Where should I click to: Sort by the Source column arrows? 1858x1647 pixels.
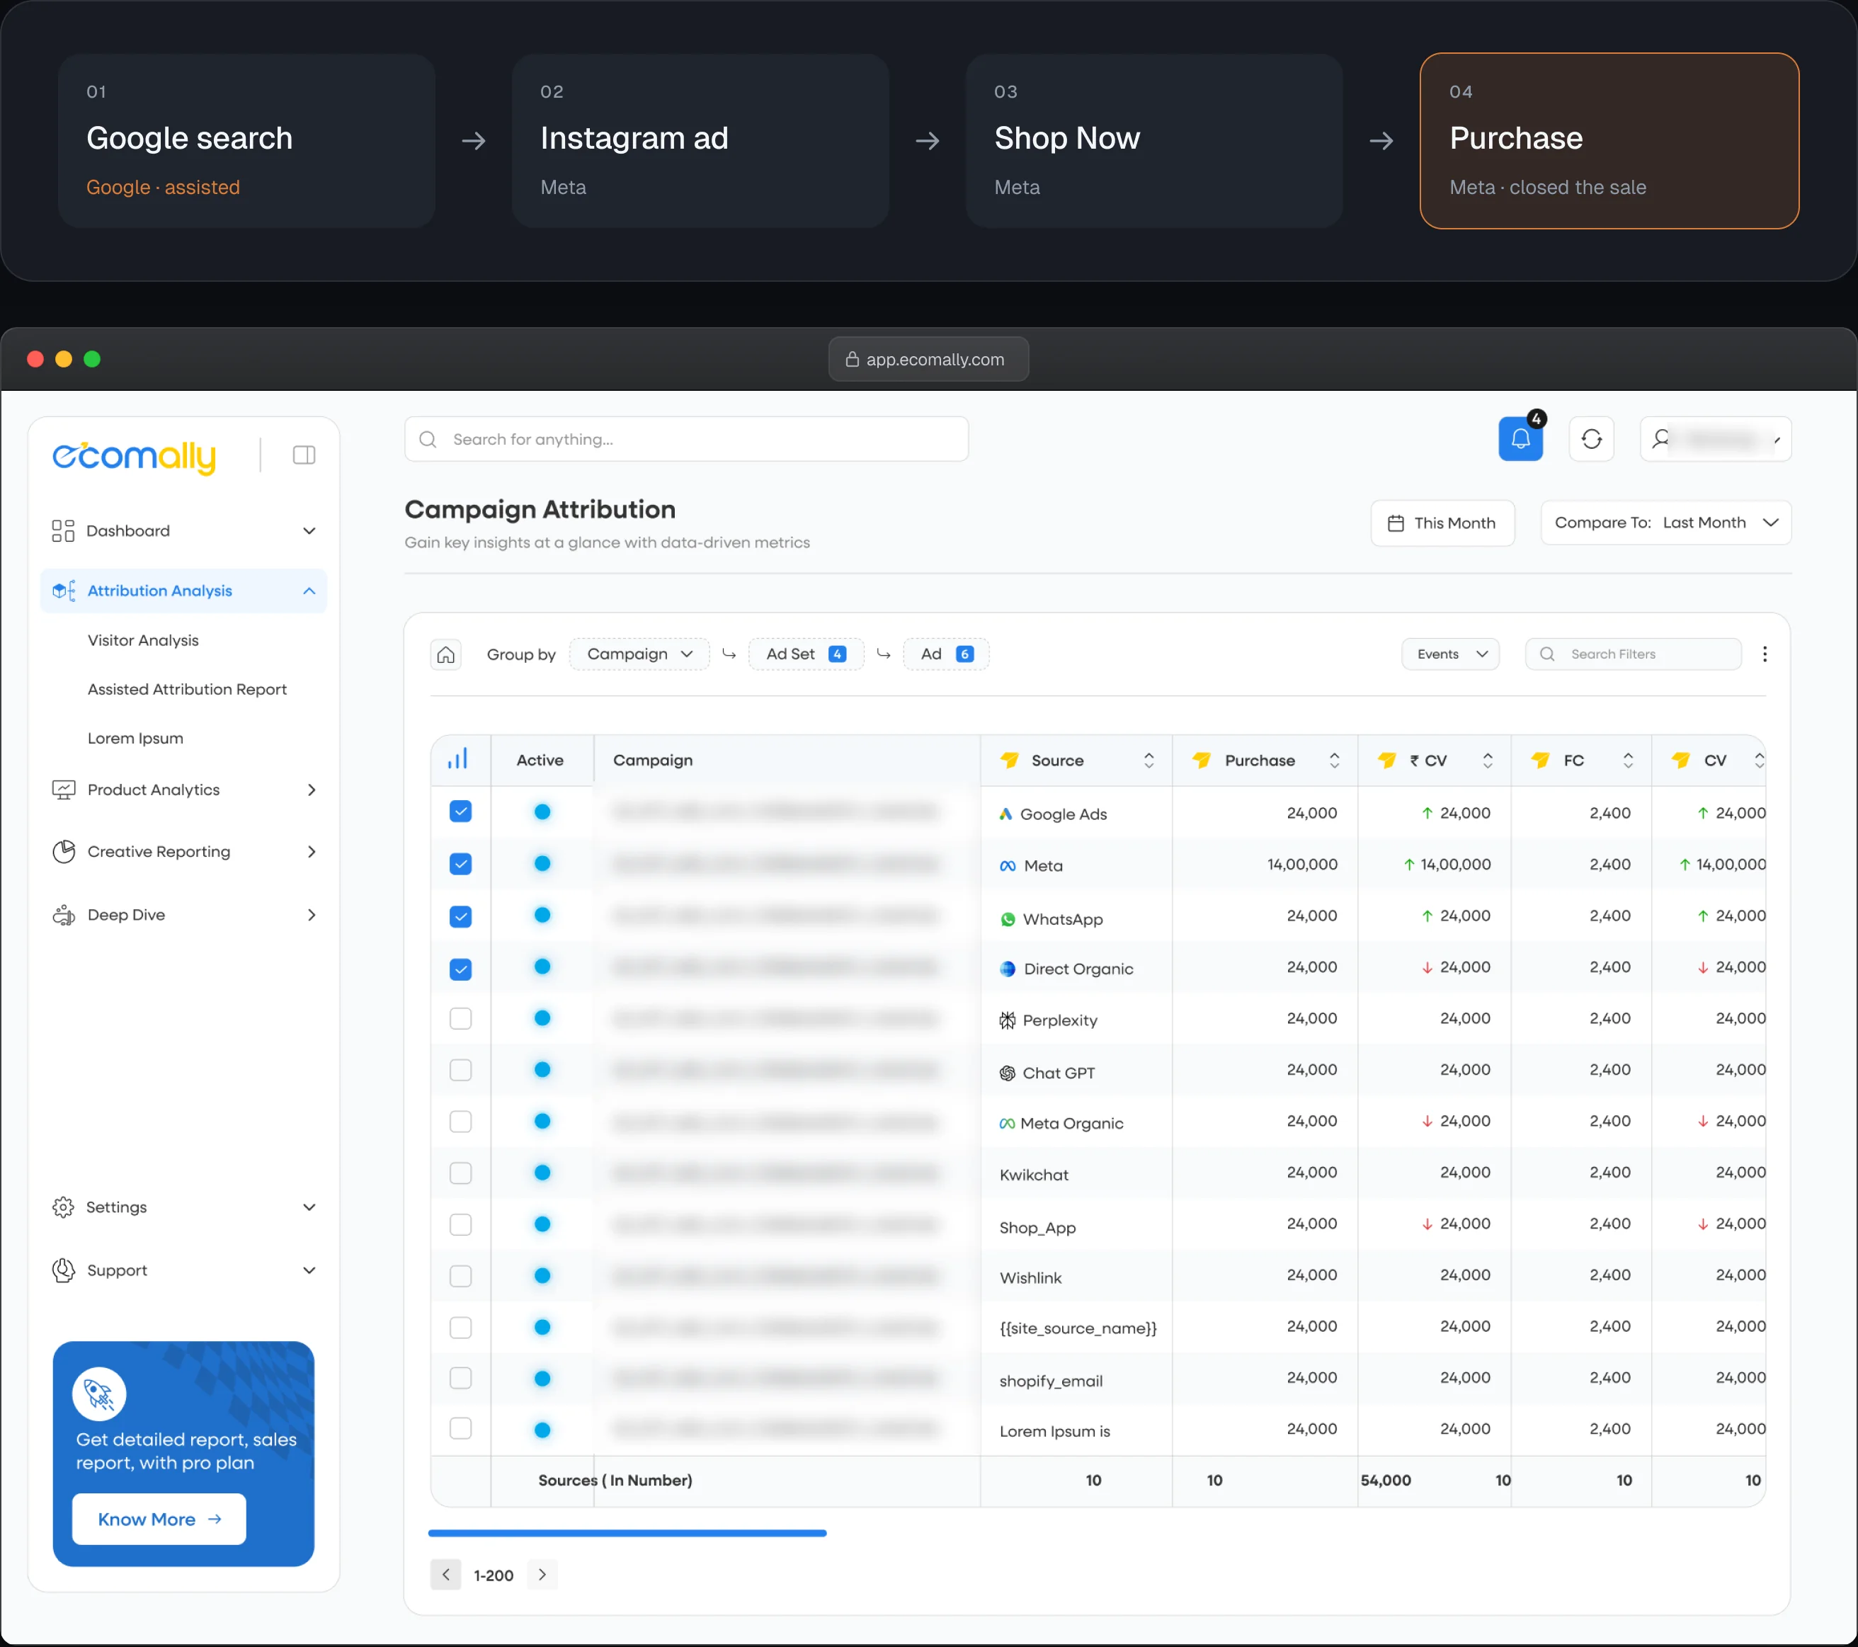(x=1149, y=760)
